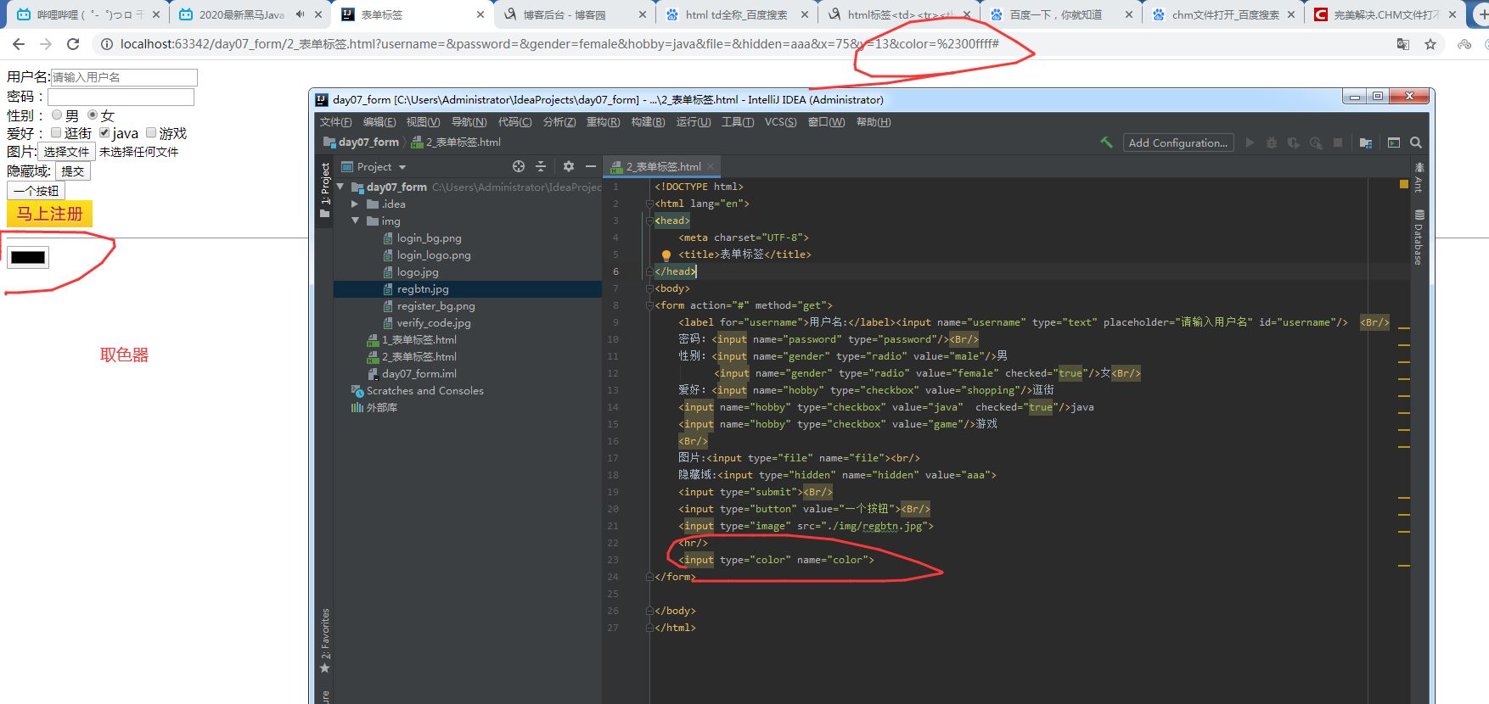The width and height of the screenshot is (1489, 704).
Task: Click the collapse all icon in Project panel
Action: pos(541,166)
